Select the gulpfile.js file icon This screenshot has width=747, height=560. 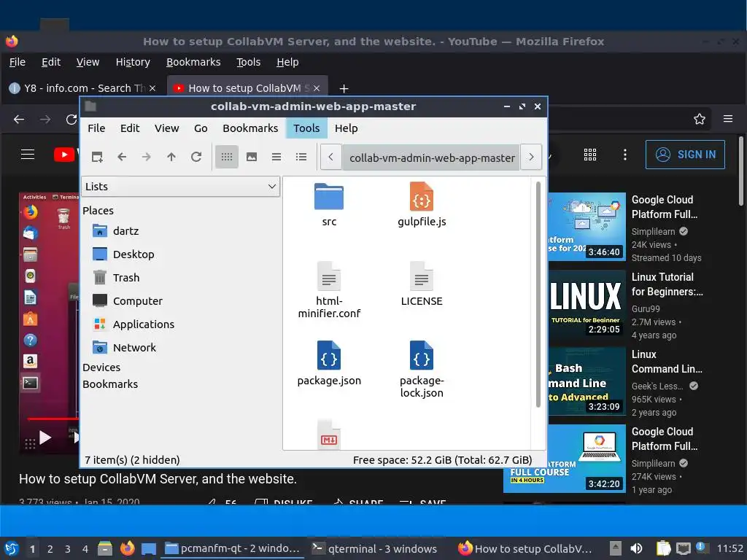click(422, 196)
